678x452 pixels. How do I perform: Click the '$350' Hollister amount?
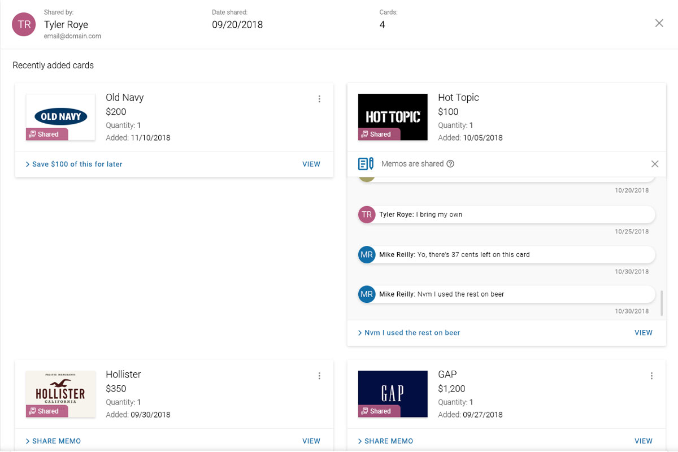point(116,389)
